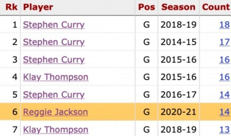Click count 16 link in Stephen Curry row

[x=225, y=60]
